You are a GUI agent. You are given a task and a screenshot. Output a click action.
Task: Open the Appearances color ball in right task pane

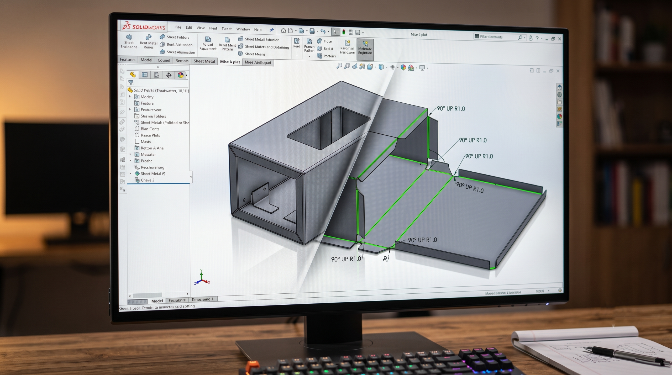click(559, 117)
